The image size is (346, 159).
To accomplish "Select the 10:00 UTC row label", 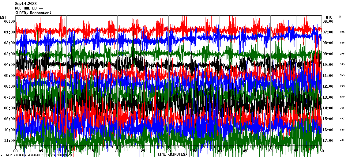I will point(328,65).
